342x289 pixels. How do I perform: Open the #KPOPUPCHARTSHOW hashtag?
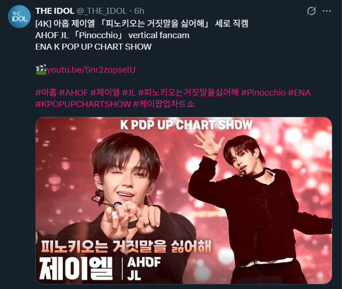(83, 104)
